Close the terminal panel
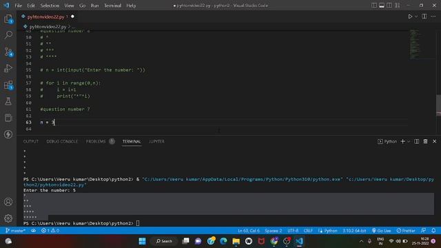 tap(434, 141)
